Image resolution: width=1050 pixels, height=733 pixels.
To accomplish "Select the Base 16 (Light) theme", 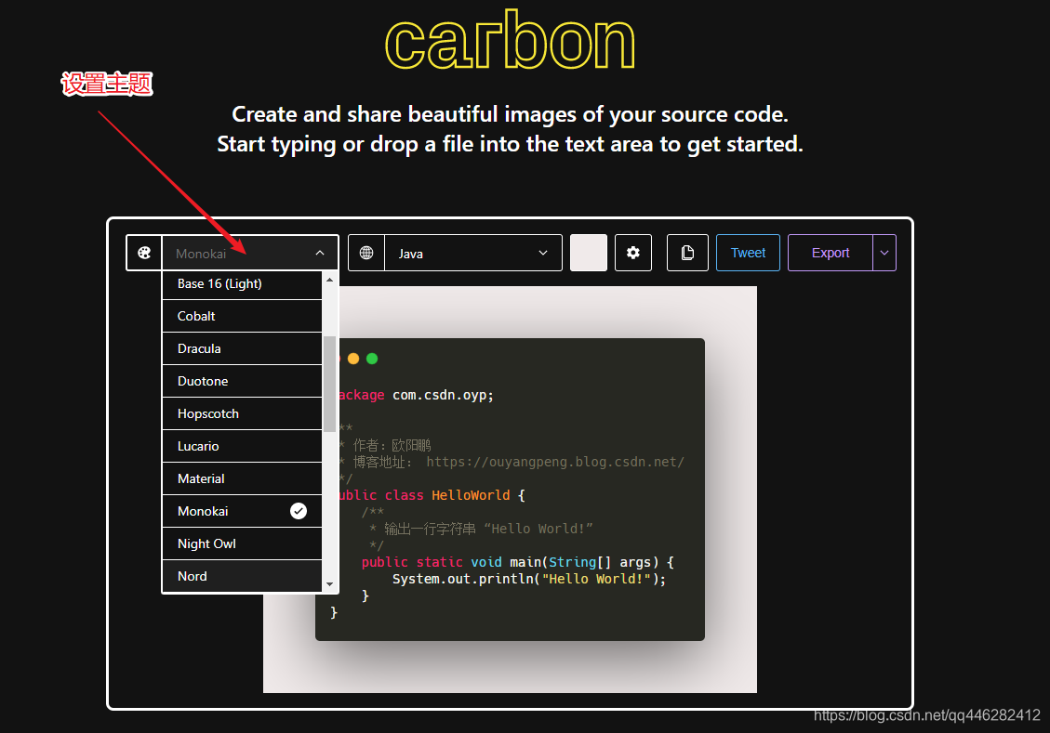I will pyautogui.click(x=243, y=283).
